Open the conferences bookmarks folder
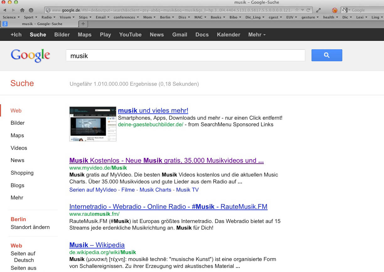 [x=126, y=17]
